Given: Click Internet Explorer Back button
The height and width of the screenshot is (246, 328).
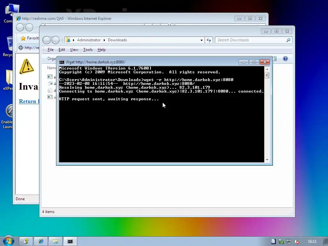Looking at the screenshot, I should 20,27.
